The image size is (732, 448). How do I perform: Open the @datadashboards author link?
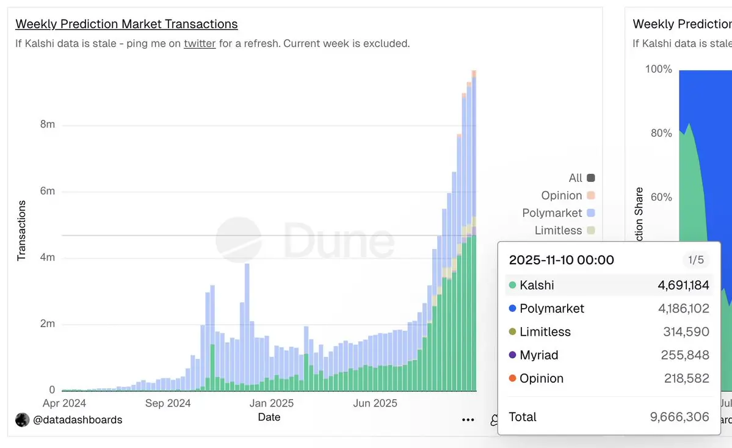pos(78,420)
